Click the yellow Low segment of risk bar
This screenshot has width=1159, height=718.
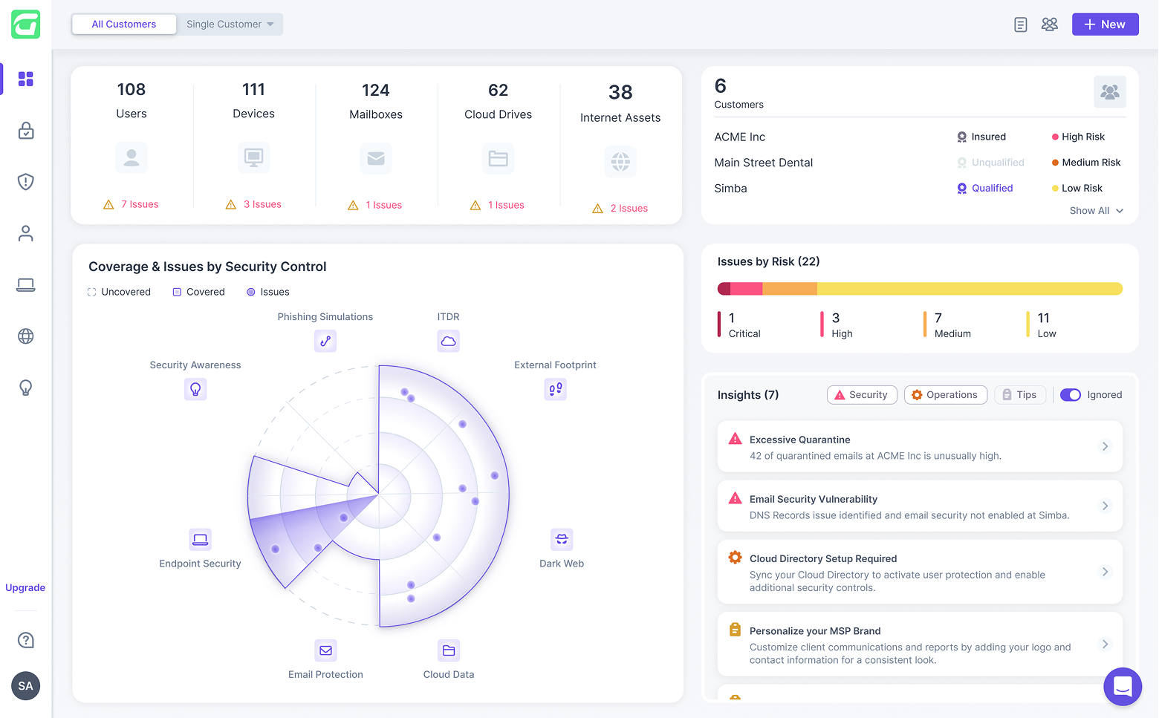(970, 289)
